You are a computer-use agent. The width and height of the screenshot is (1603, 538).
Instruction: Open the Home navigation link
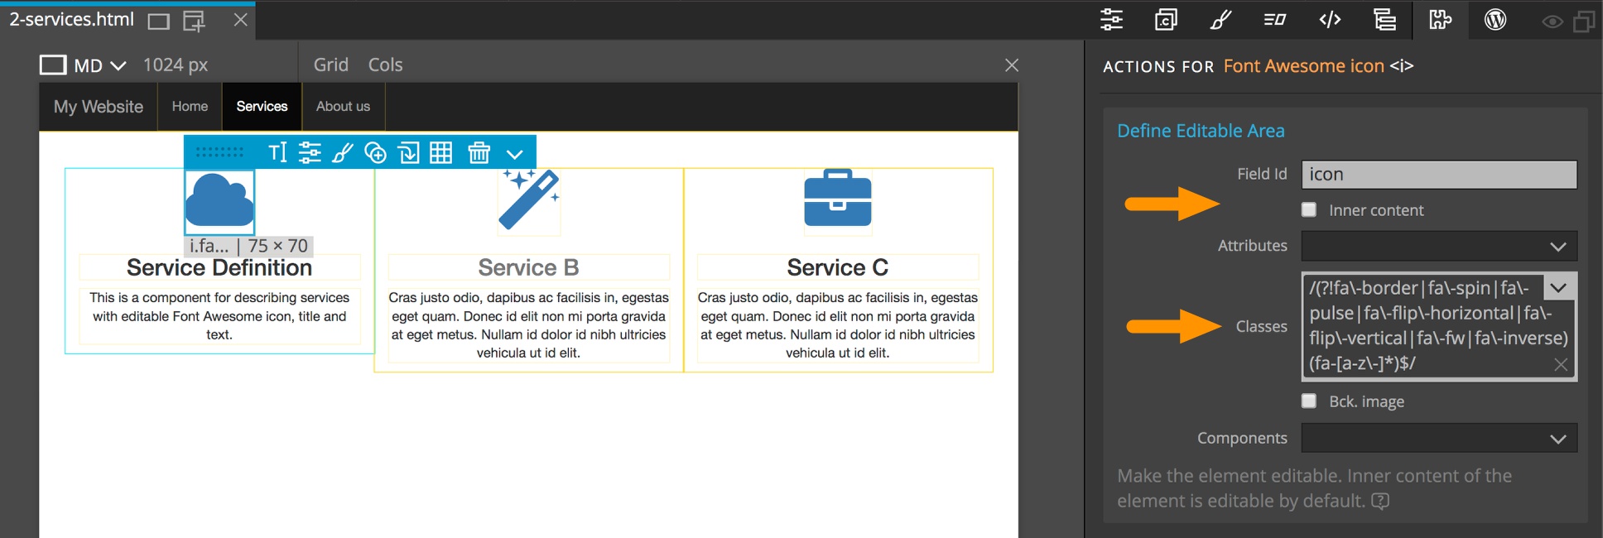pyautogui.click(x=190, y=106)
